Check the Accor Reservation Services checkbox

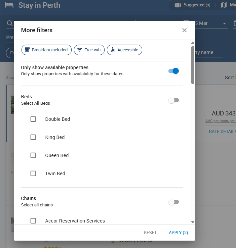click(33, 220)
